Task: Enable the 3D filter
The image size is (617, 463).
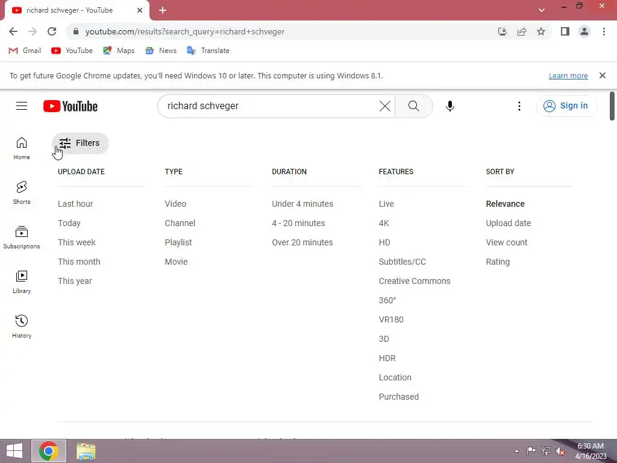Action: (x=384, y=339)
